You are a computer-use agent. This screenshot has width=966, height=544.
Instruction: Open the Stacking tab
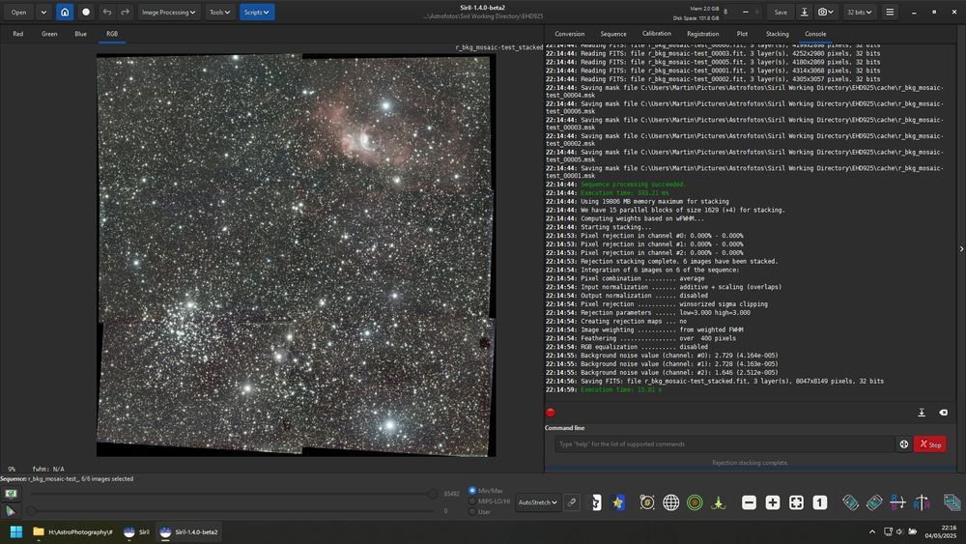pyautogui.click(x=777, y=34)
